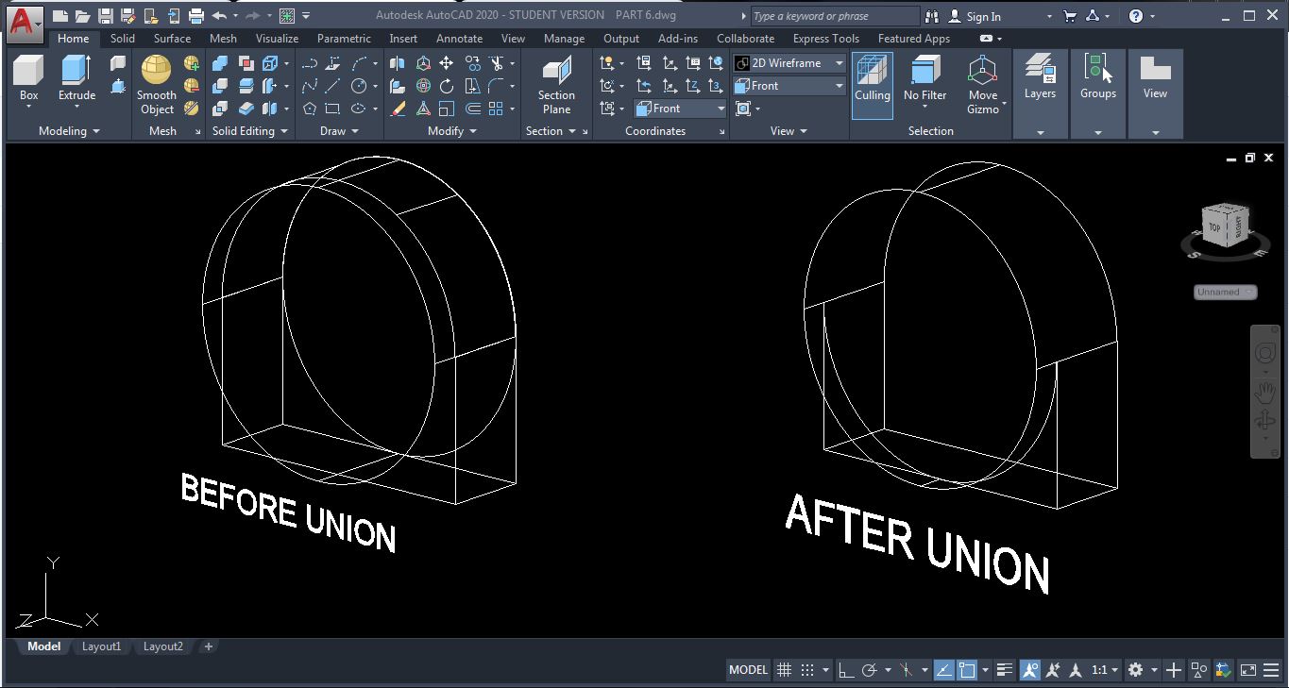This screenshot has width=1289, height=688.
Task: Switch to the Layout1 tab
Action: coord(101,646)
